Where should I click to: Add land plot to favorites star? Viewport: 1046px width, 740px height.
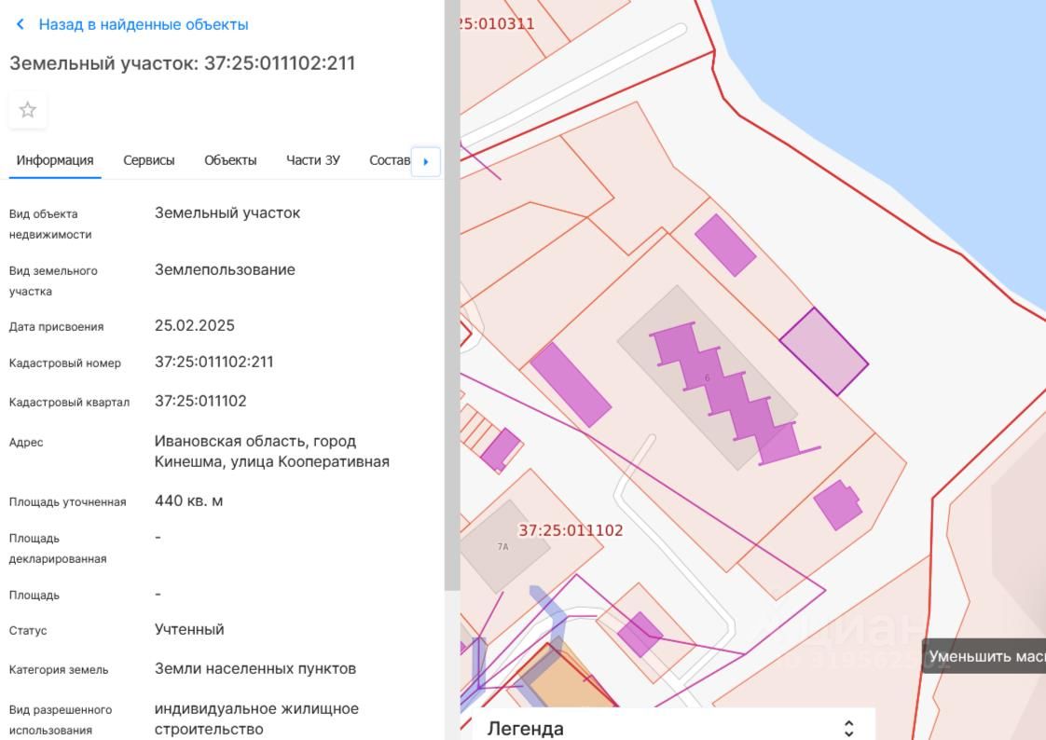pyautogui.click(x=27, y=110)
